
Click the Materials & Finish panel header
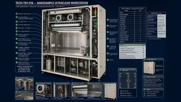click(153, 77)
